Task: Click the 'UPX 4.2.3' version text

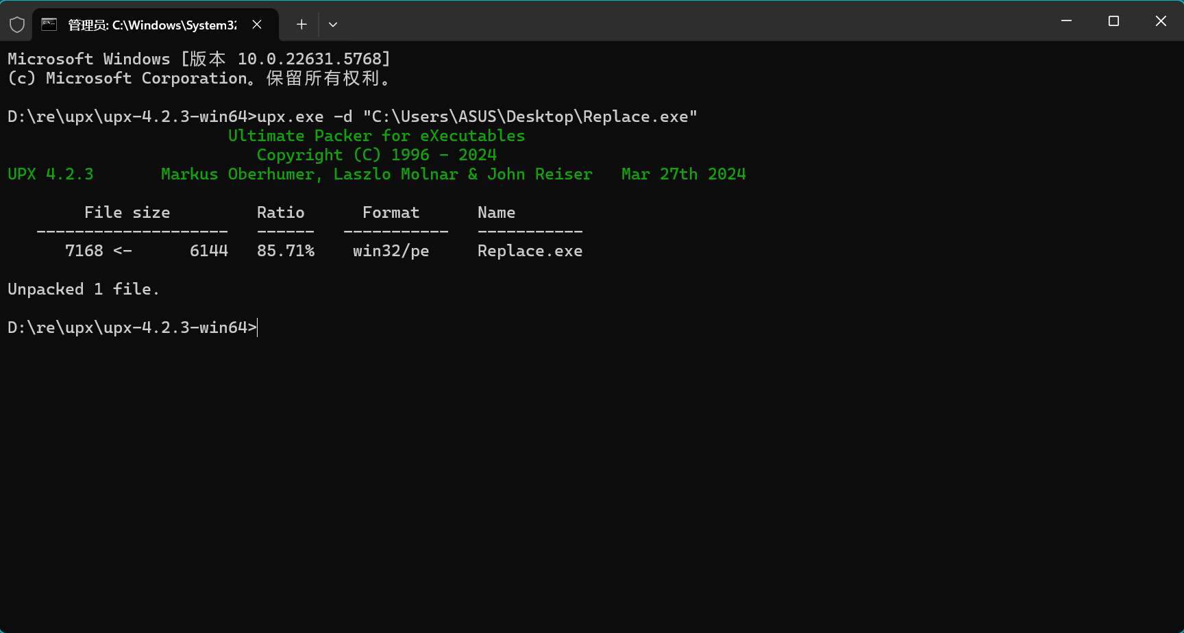Action: coord(51,174)
